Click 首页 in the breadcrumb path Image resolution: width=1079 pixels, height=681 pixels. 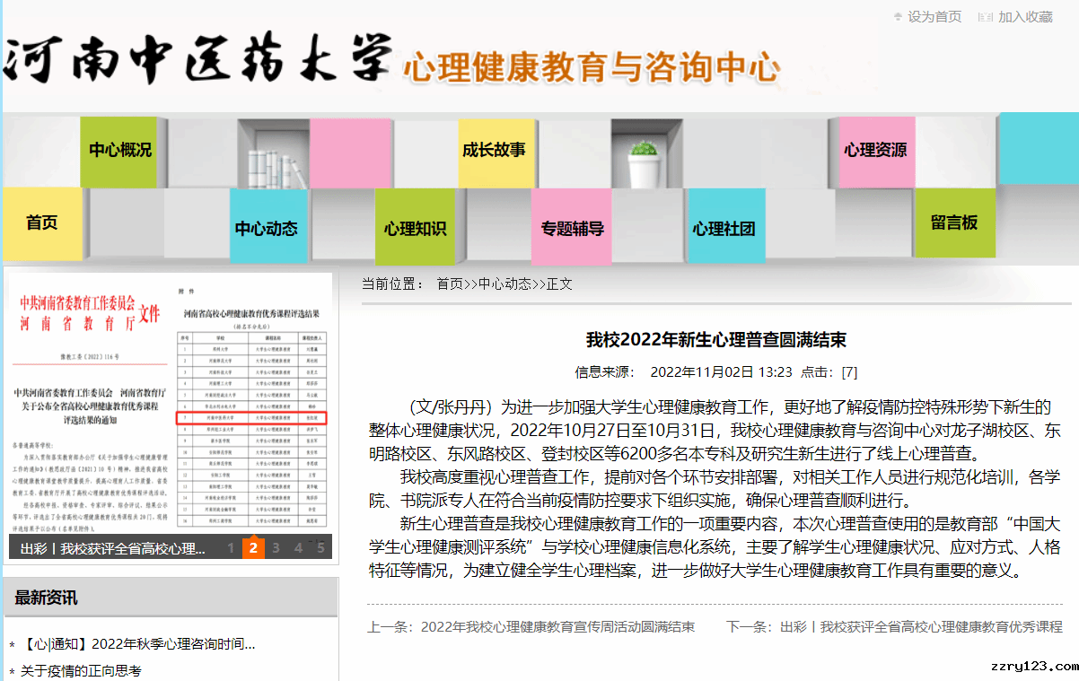[450, 284]
